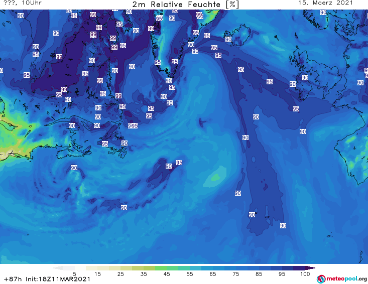Click the '90' contour label on Iceland
Screen dimensions: 368x284
point(228,39)
